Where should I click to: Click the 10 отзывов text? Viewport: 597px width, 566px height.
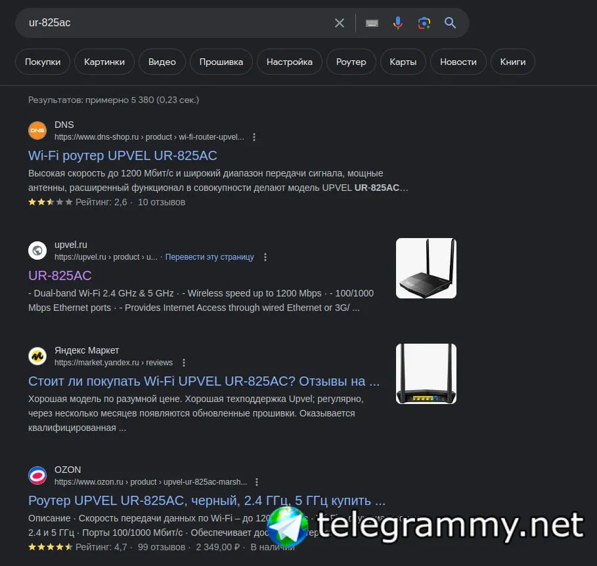pyautogui.click(x=162, y=202)
